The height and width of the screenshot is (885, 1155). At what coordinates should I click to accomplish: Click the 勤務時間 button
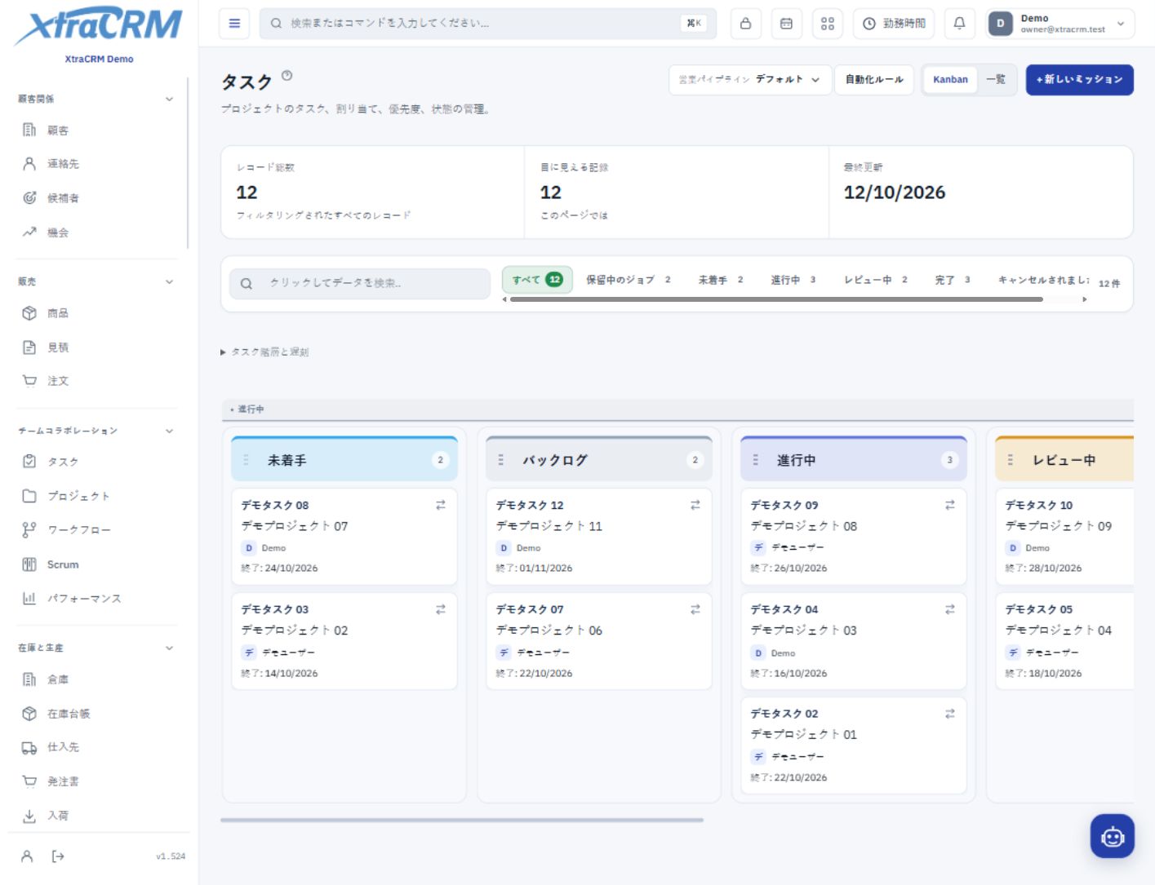point(893,24)
